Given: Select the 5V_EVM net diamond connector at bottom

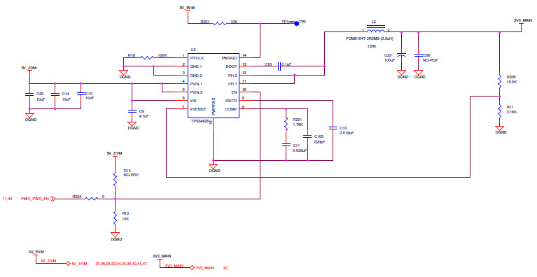Looking at the screenshot, I should (68, 264).
